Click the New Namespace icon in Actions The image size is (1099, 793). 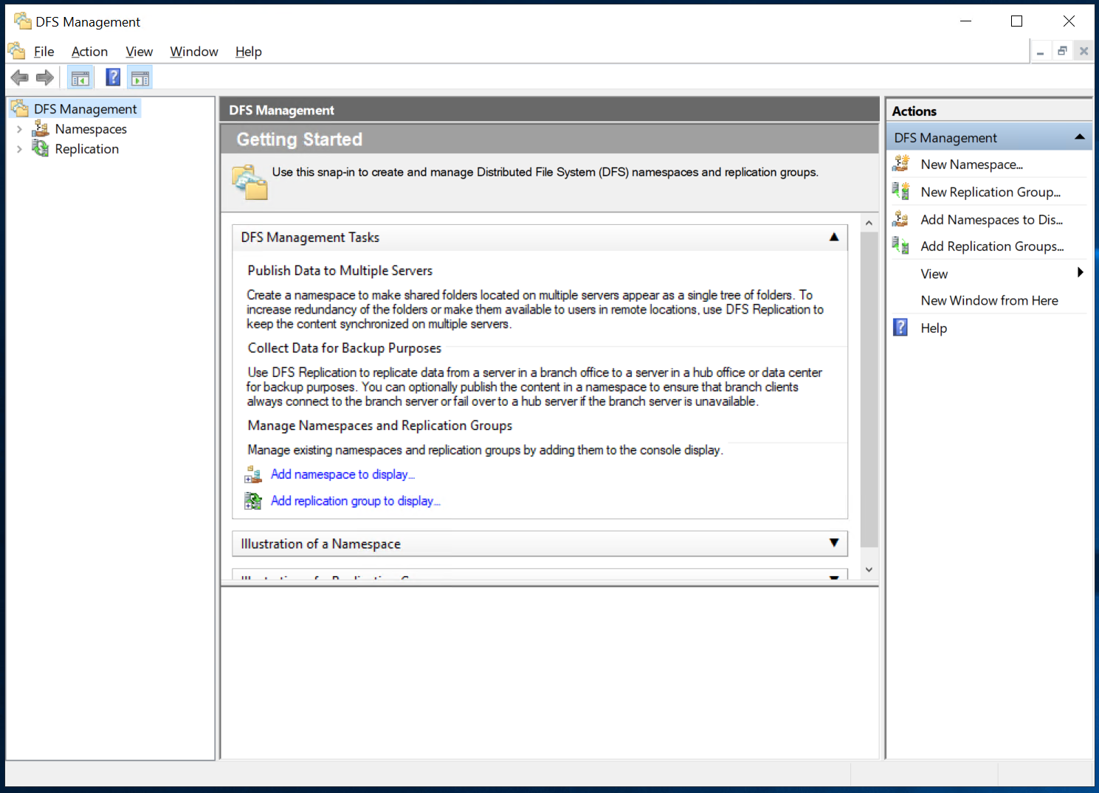900,164
